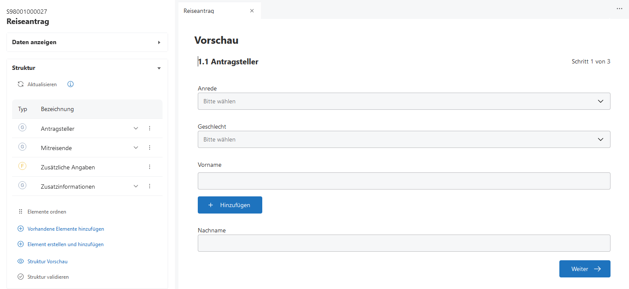Viewport: 629px width, 289px height.
Task: Open three-dot menu for Zusatzinformationen row
Action: (150, 186)
